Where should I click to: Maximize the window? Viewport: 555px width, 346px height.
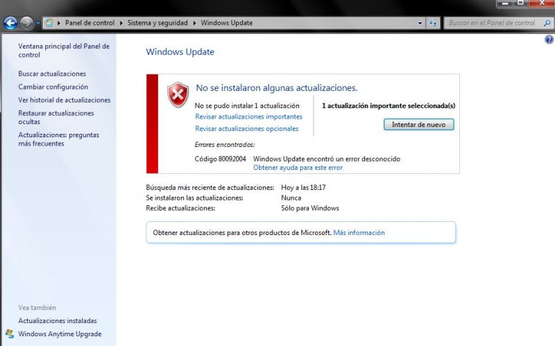(521, 3)
